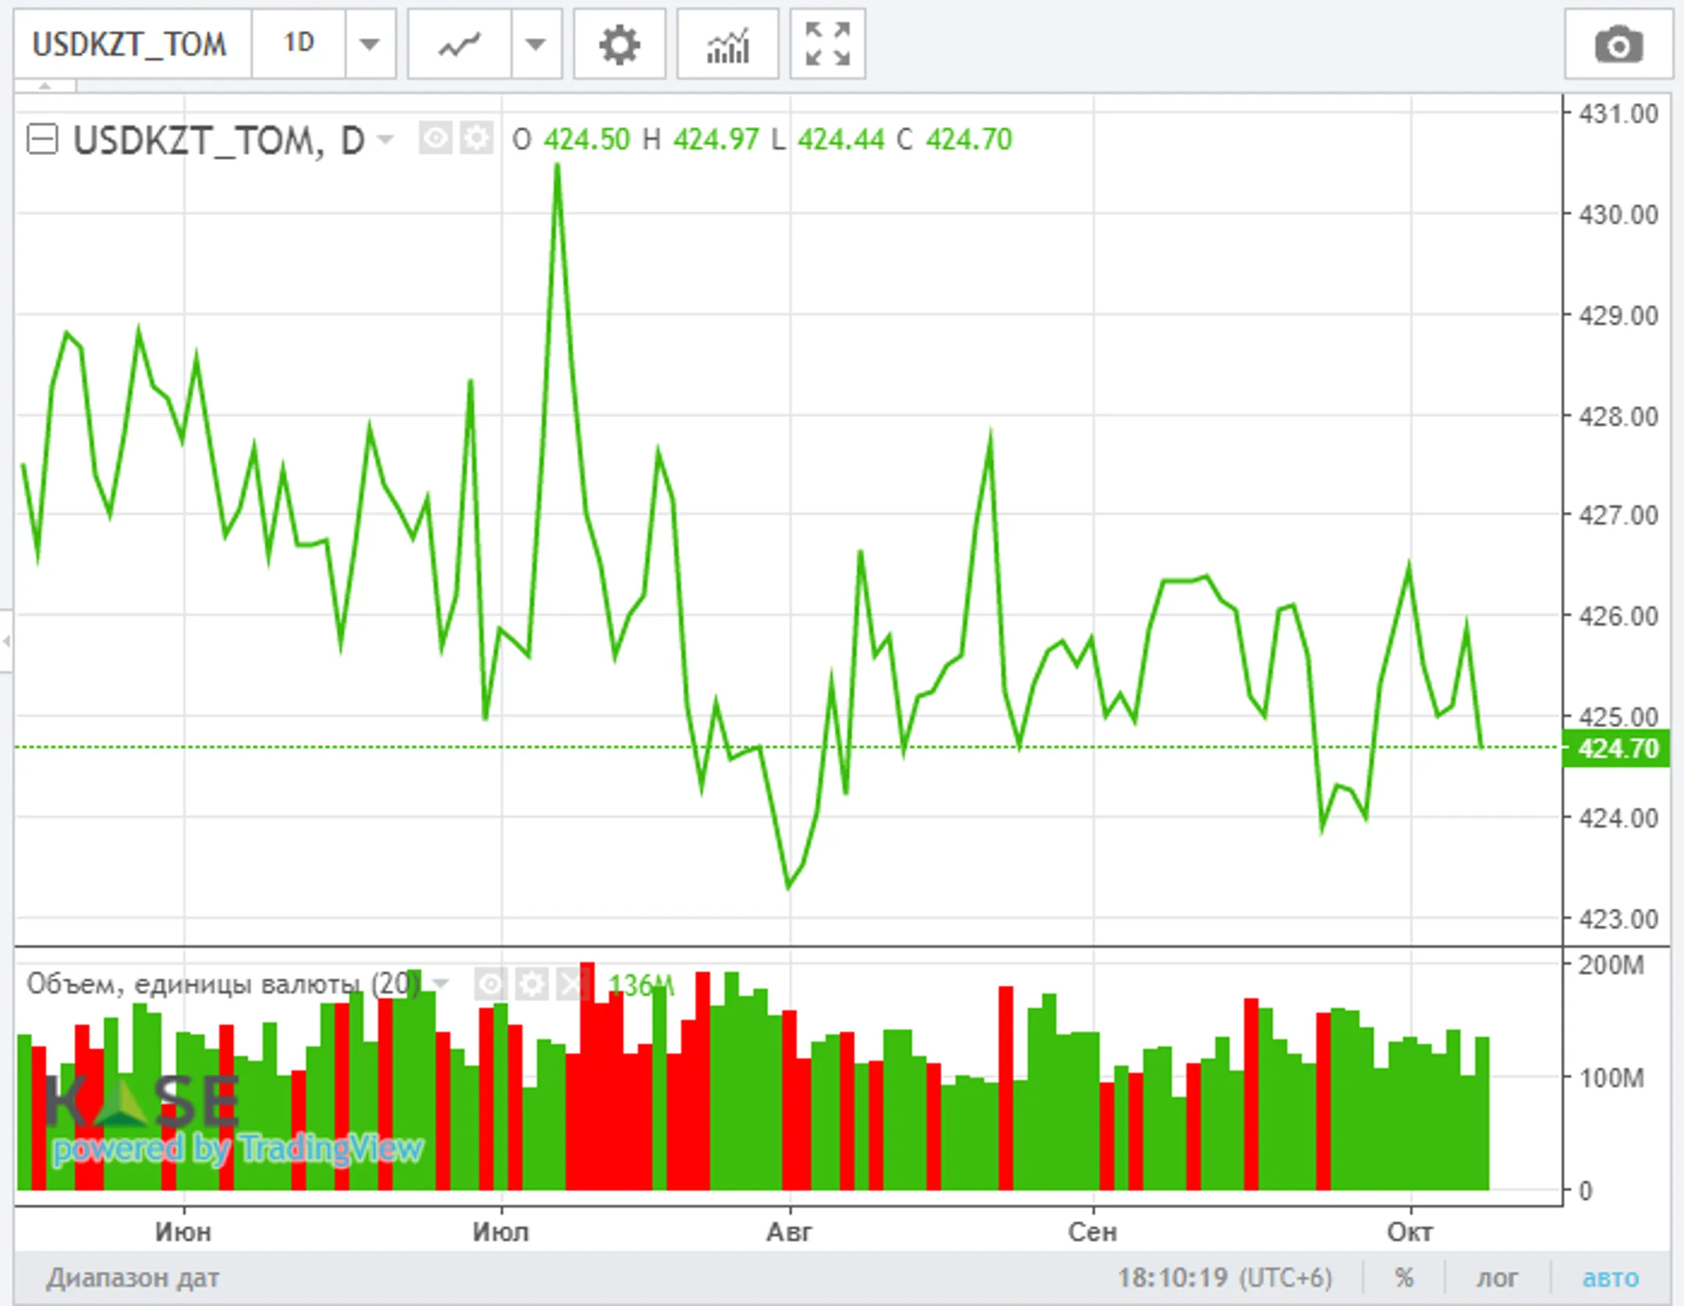Viewport: 1684px width, 1306px height.
Task: Toggle visibility eye icon for volume indicator
Action: pos(490,984)
